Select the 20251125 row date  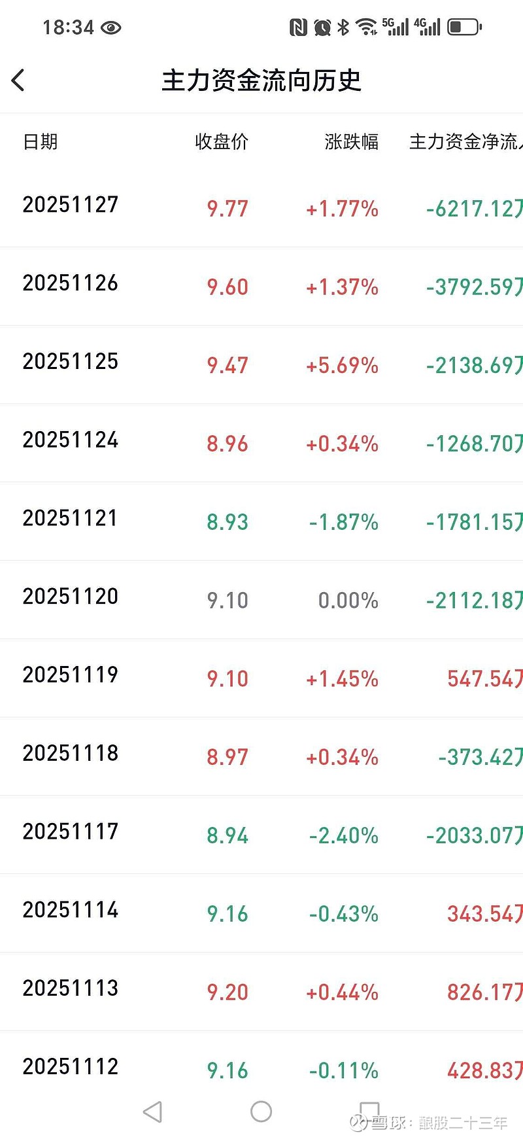click(x=71, y=361)
